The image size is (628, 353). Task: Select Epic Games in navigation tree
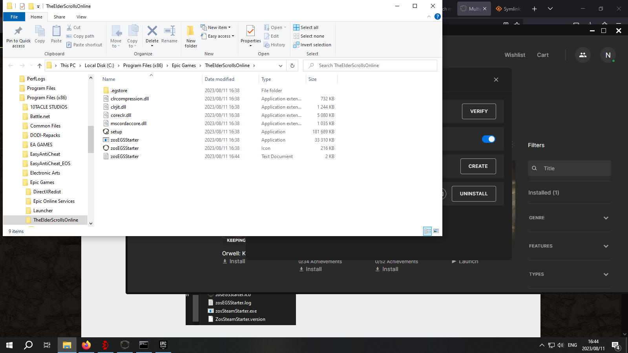(42, 182)
